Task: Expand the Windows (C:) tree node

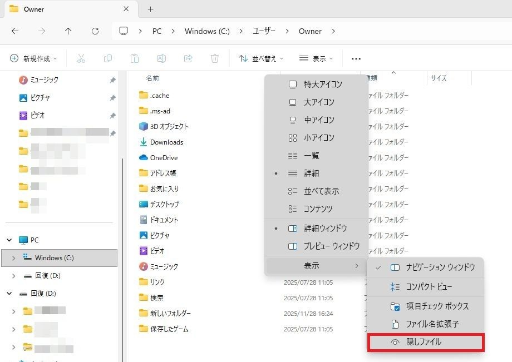Action: 13,258
